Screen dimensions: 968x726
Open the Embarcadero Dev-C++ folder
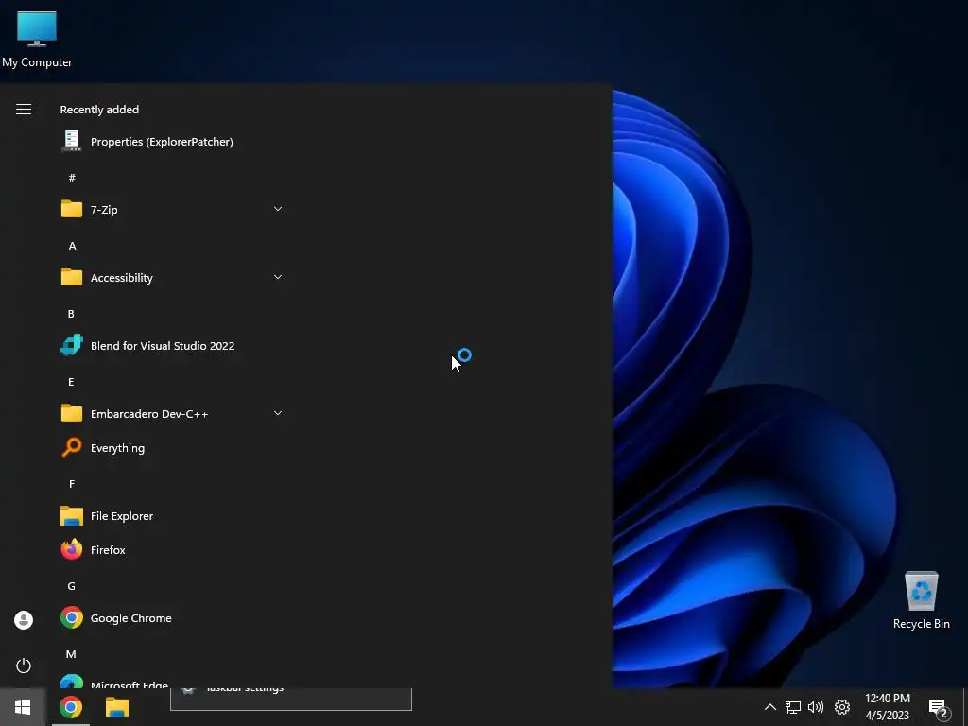coord(173,414)
